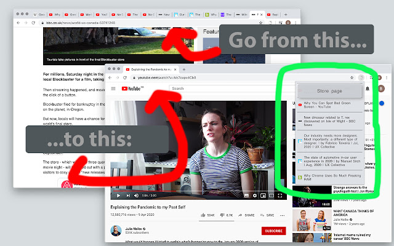Screen dimensions: 394x246
Task: Open video settings gear
Action: click(255, 196)
